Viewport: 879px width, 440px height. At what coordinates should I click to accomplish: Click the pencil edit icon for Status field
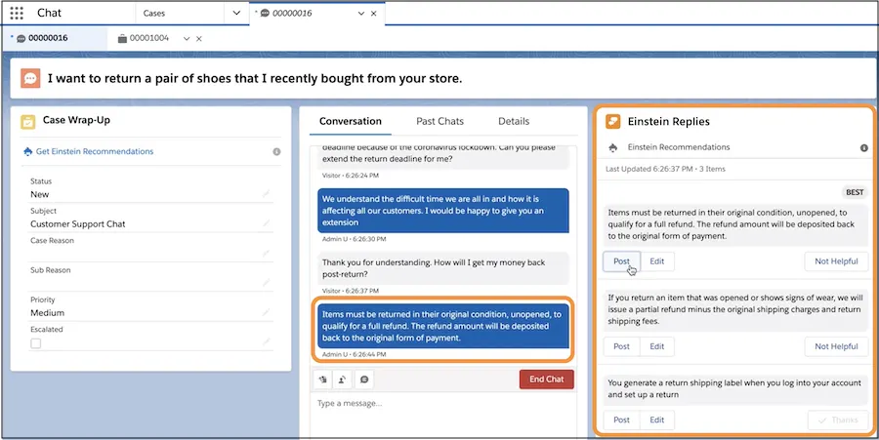click(x=266, y=194)
